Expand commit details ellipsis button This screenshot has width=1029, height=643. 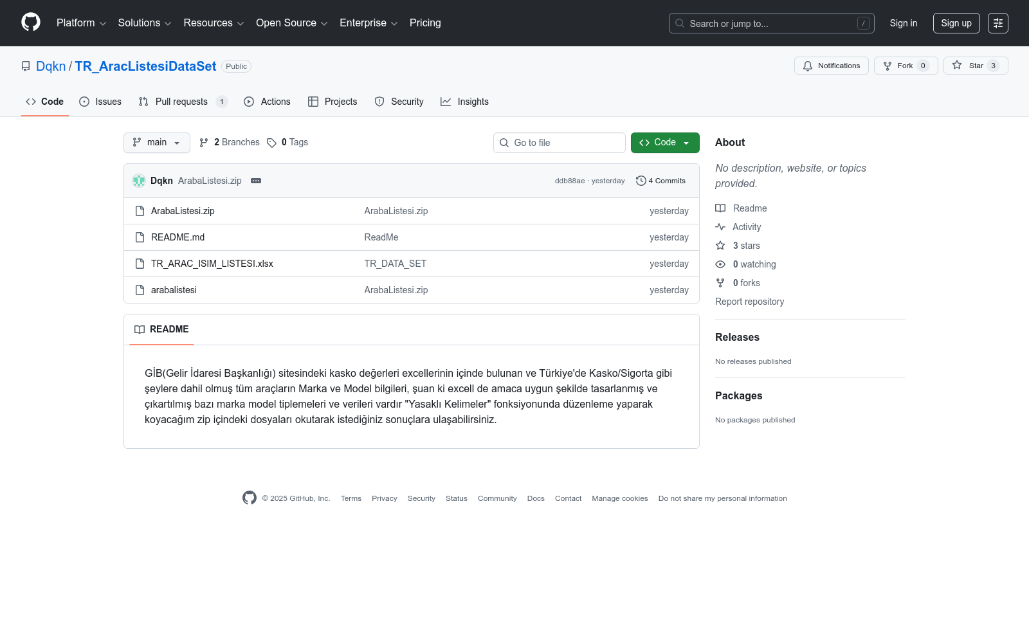tap(256, 181)
